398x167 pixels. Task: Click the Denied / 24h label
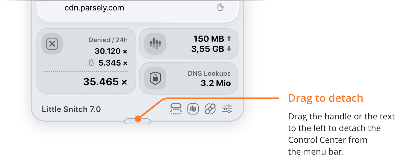(108, 40)
